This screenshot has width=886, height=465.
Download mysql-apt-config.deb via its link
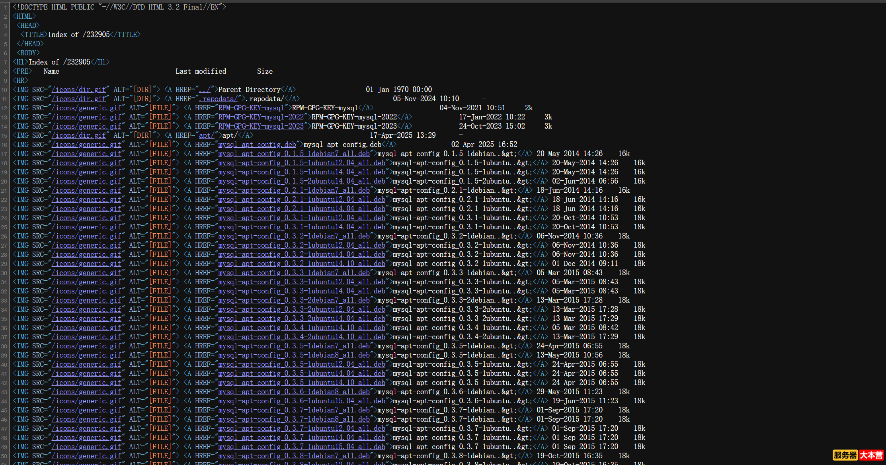pyautogui.click(x=257, y=144)
